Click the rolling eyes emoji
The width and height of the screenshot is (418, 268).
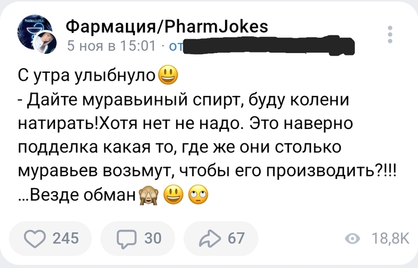pos(196,195)
